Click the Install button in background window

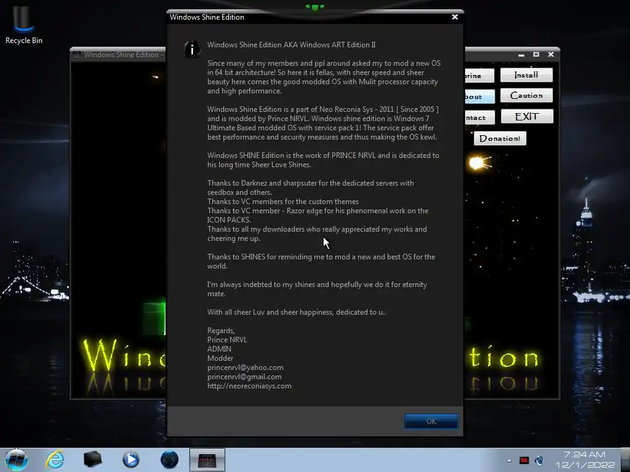tap(527, 75)
